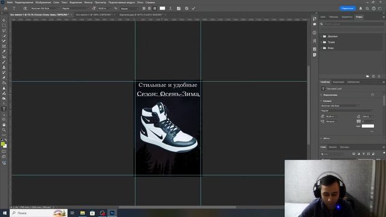Select the Lasso tool
Image resolution: width=386 pixels, height=217 pixels.
4,31
